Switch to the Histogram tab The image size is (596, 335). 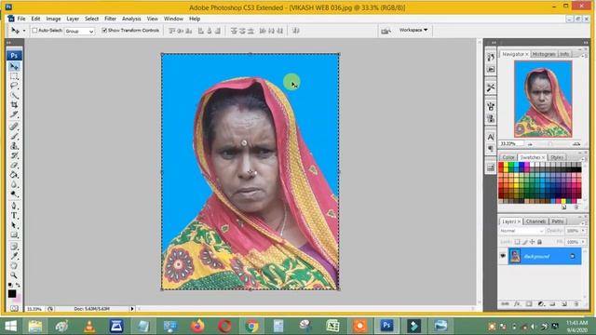tap(544, 54)
